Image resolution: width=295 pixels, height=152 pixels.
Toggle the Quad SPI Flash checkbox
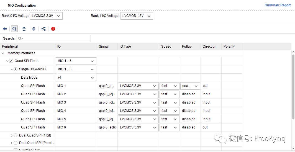click(x=11, y=61)
